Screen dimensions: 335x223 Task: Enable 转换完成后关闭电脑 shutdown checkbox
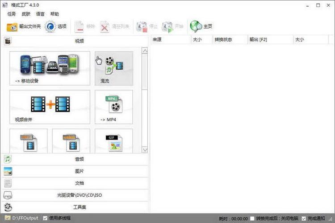pyautogui.click(x=252, y=219)
